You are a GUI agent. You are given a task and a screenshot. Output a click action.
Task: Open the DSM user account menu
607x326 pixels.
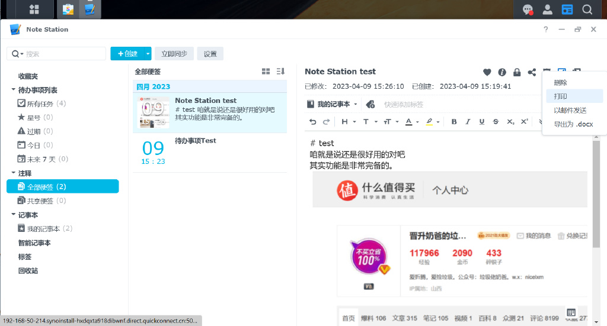[x=547, y=9]
